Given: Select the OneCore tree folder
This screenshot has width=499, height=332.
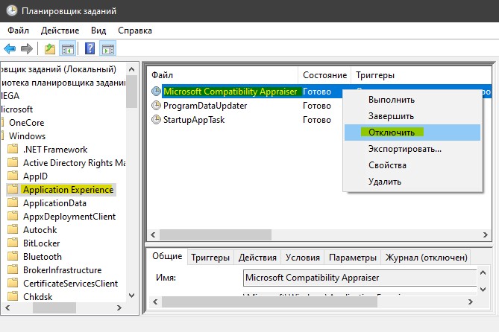Looking at the screenshot, I should tap(26, 122).
